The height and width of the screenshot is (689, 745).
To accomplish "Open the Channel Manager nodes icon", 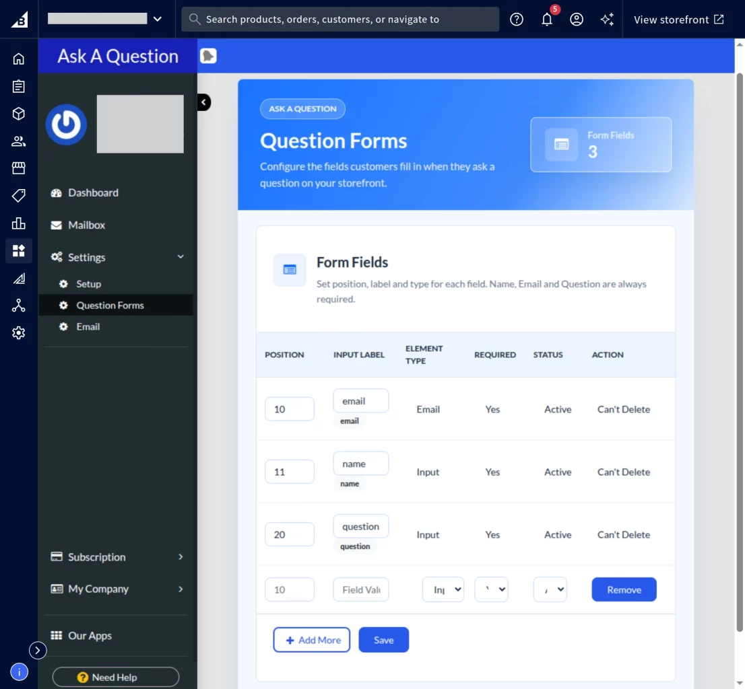I will [19, 305].
